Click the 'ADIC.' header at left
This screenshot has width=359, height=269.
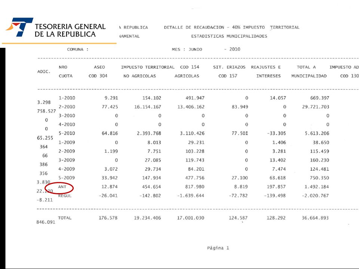[44, 72]
